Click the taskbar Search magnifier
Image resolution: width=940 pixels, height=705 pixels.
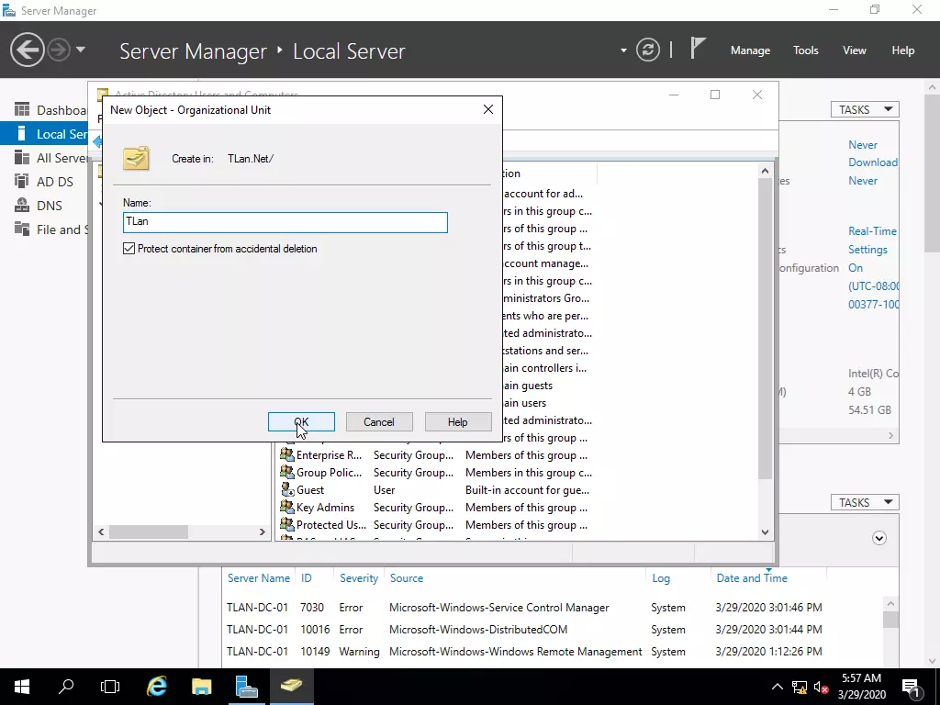pyautogui.click(x=66, y=687)
